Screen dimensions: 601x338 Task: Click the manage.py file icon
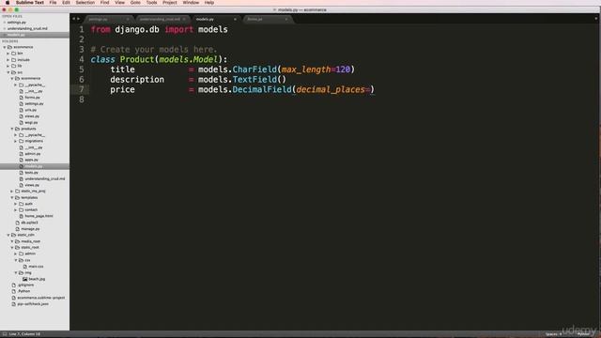point(17,229)
